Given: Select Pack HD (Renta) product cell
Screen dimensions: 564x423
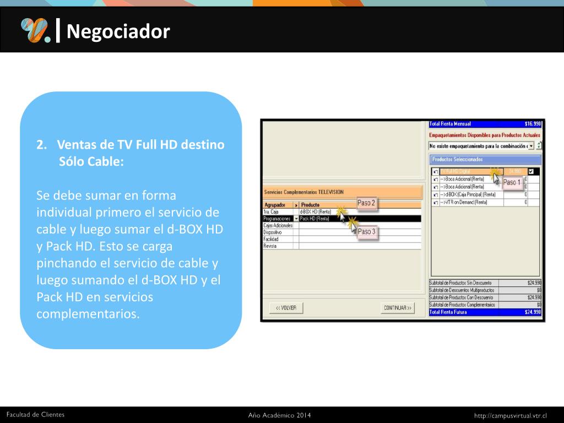Looking at the screenshot, I should (360, 219).
